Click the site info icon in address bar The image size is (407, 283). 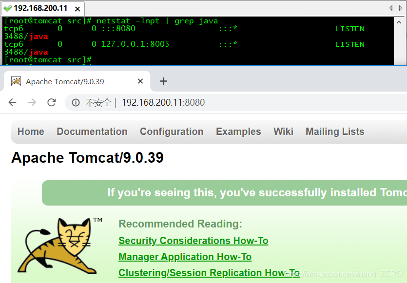tap(76, 103)
